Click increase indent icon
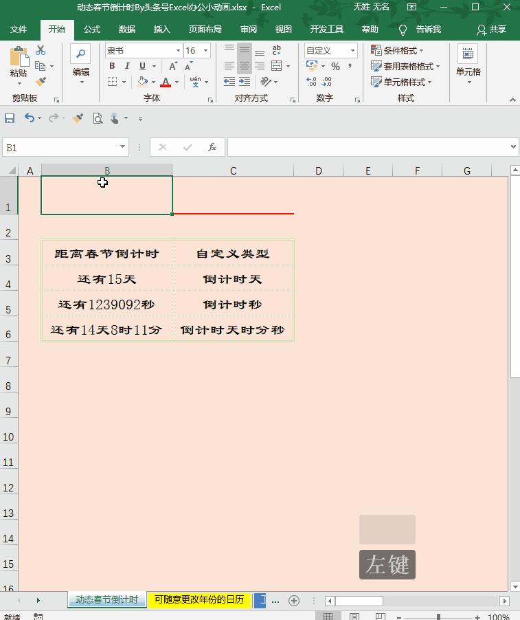This screenshot has width=520, height=620. 245,82
